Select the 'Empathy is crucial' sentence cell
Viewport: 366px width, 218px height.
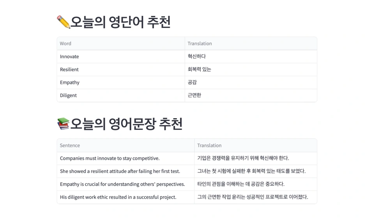pyautogui.click(x=126, y=184)
